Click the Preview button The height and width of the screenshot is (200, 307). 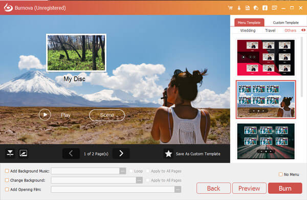coord(249,188)
